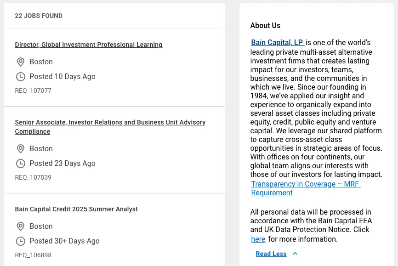Open Senior Associate, Investor Relations job listing

110,127
